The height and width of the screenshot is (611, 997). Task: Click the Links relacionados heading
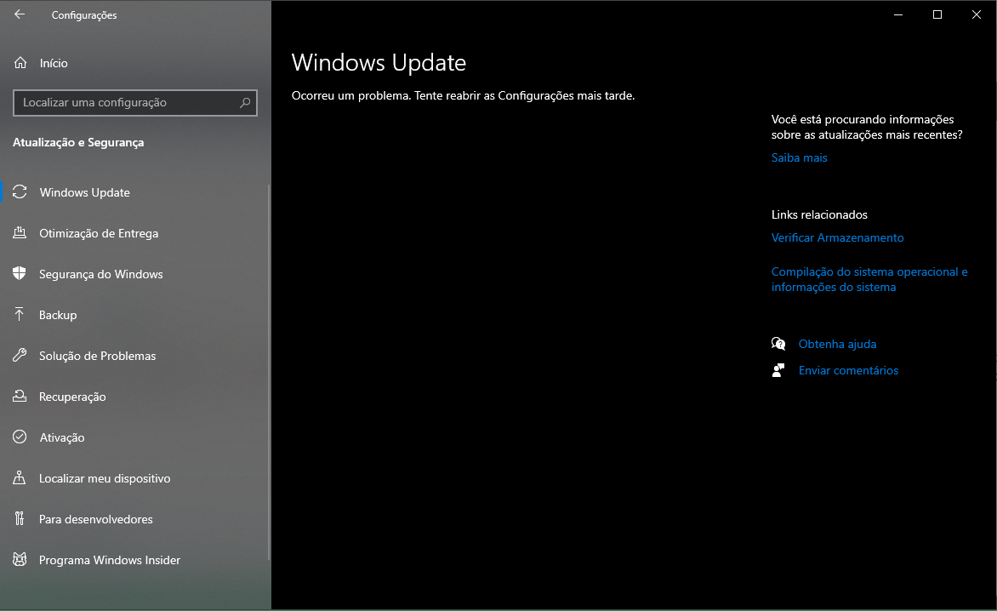819,214
